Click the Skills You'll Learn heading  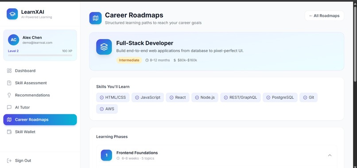pos(113,86)
